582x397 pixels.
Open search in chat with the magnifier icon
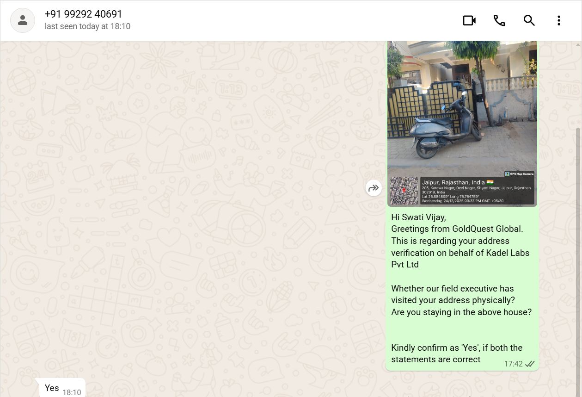(529, 20)
